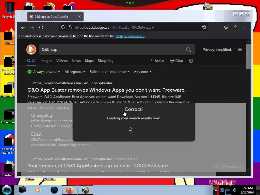Expand the Always private dropdown
Viewport: 260px width, 195px height.
44,72
